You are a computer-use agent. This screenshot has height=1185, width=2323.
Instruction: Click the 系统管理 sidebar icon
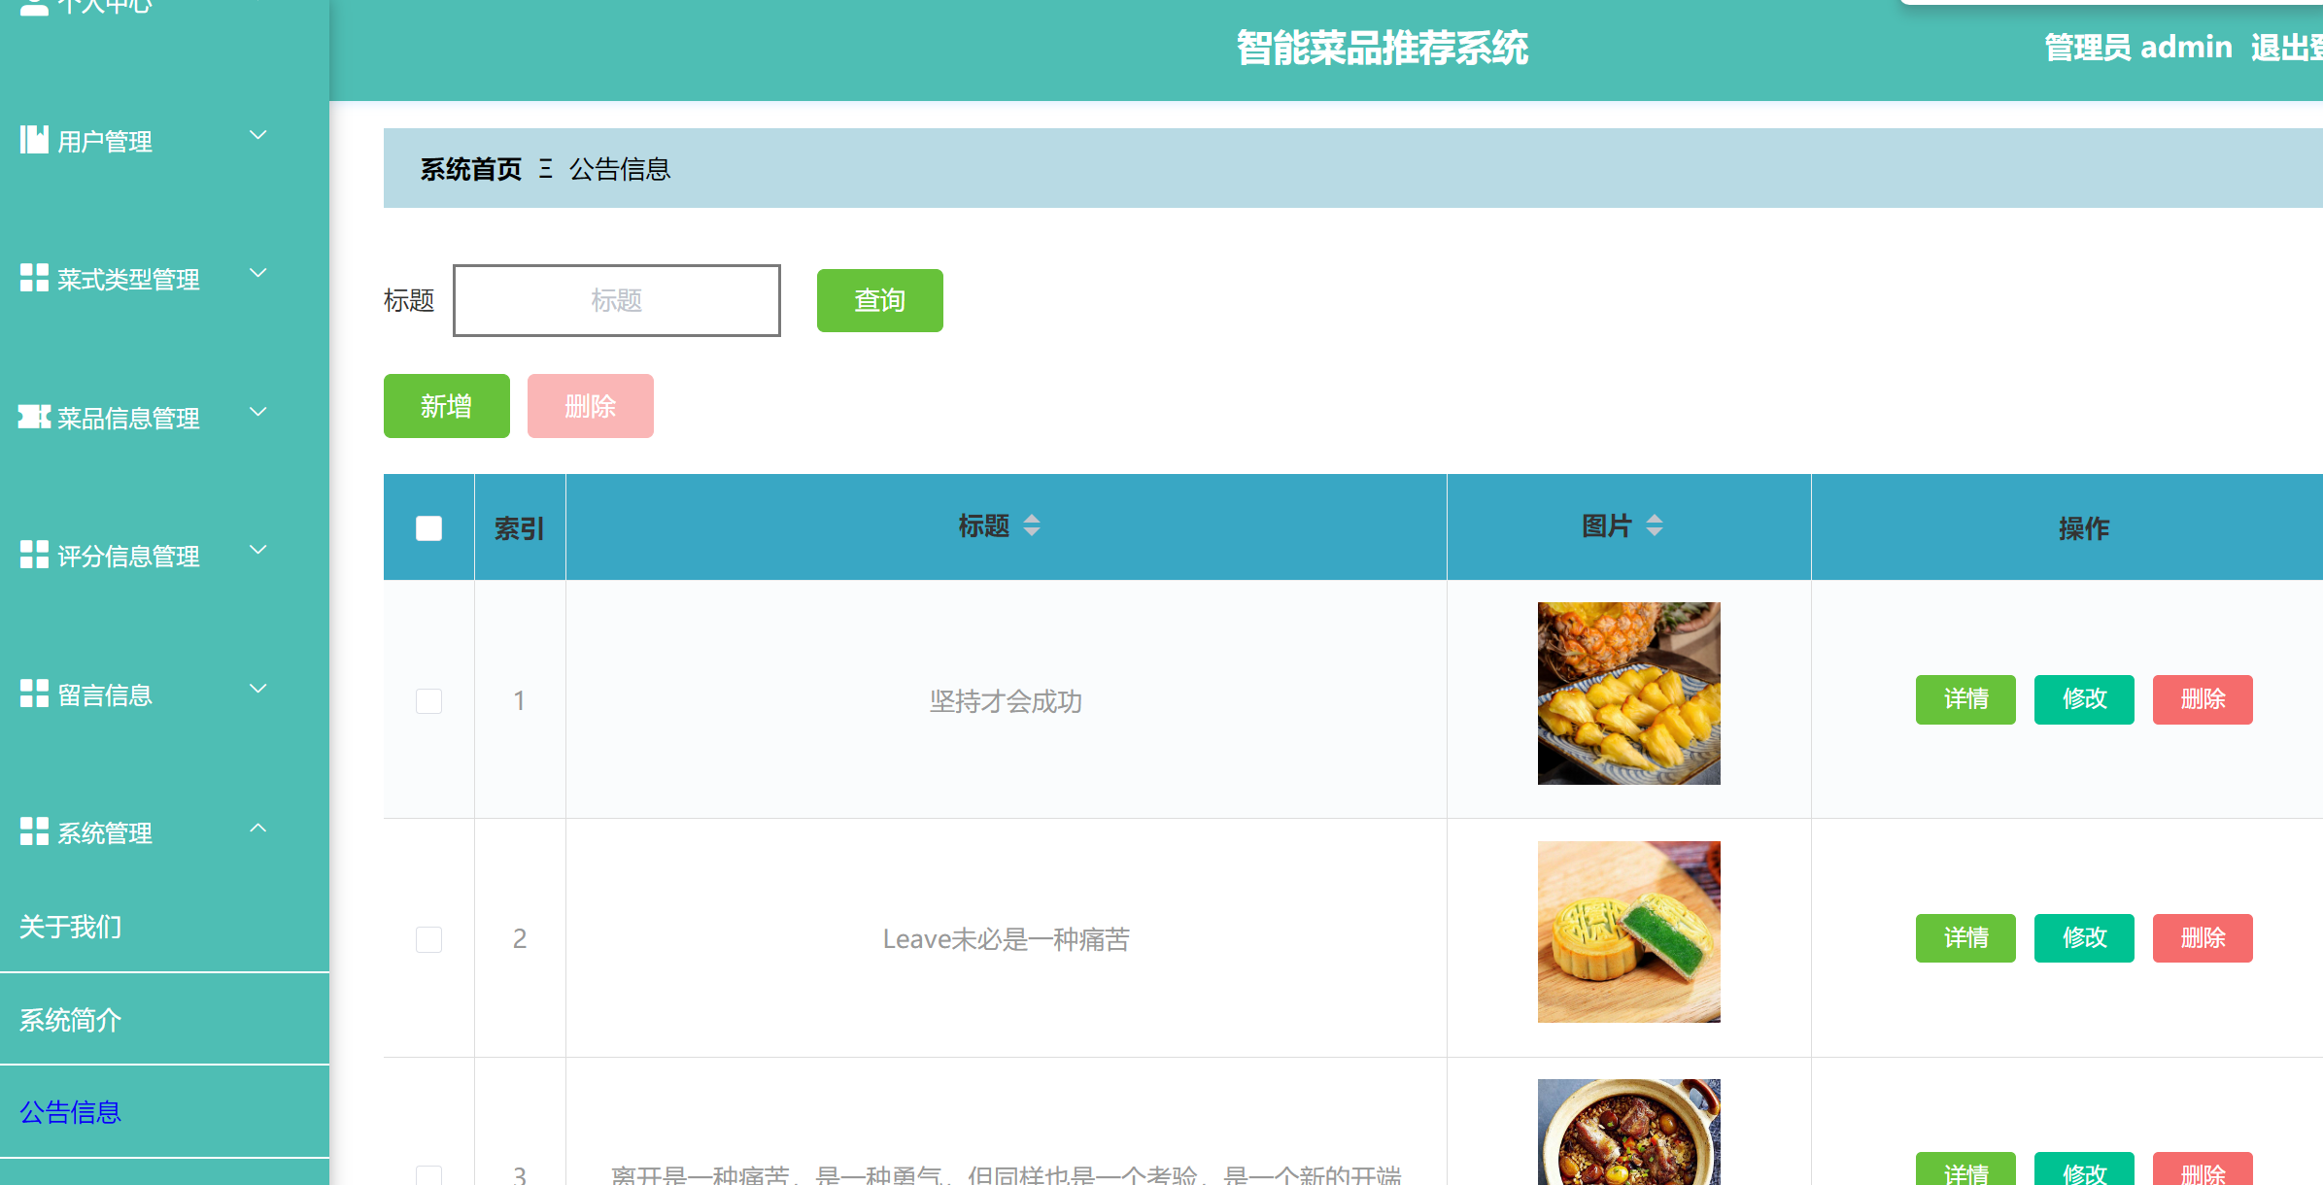tap(34, 830)
